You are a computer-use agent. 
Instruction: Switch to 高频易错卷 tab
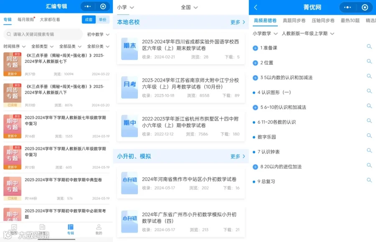pyautogui.click(x=265, y=20)
